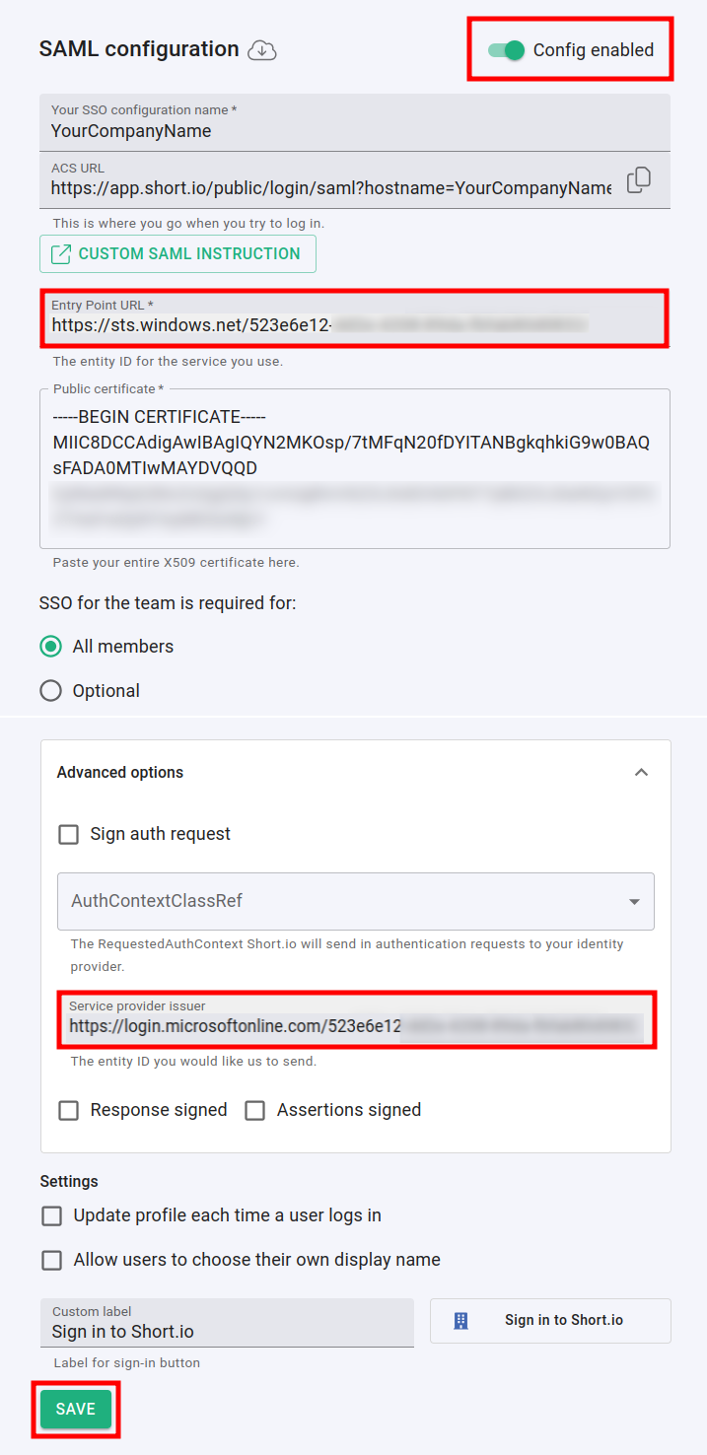
Task: Select the Optional SSO radio option
Action: point(51,691)
